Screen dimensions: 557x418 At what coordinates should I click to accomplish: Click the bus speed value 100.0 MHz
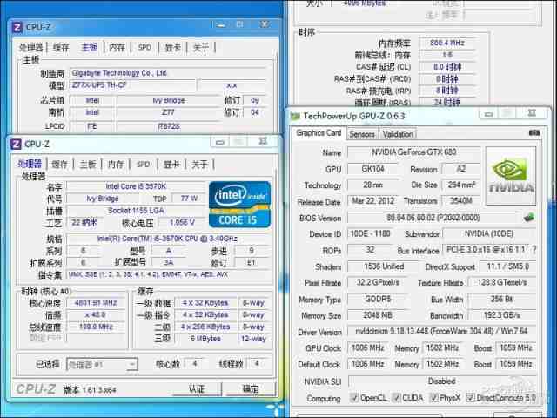point(96,327)
